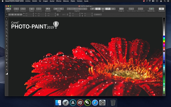Toggle second highlighted Ver button
This screenshot has width=171, height=107.
tap(98, 9)
